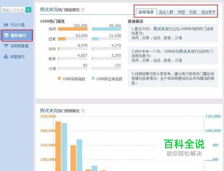This screenshot has width=224, height=171.
Task: Click the 125,000 right axis label
Action: point(213,116)
